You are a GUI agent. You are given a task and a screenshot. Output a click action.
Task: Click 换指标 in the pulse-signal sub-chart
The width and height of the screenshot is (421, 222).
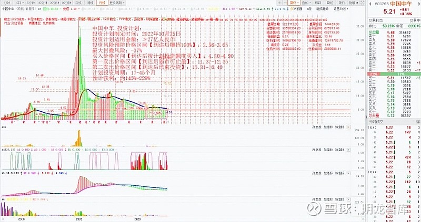pyautogui.click(x=339, y=150)
